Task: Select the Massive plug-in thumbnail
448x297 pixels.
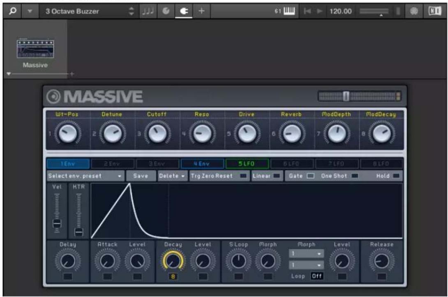Action: (x=35, y=48)
